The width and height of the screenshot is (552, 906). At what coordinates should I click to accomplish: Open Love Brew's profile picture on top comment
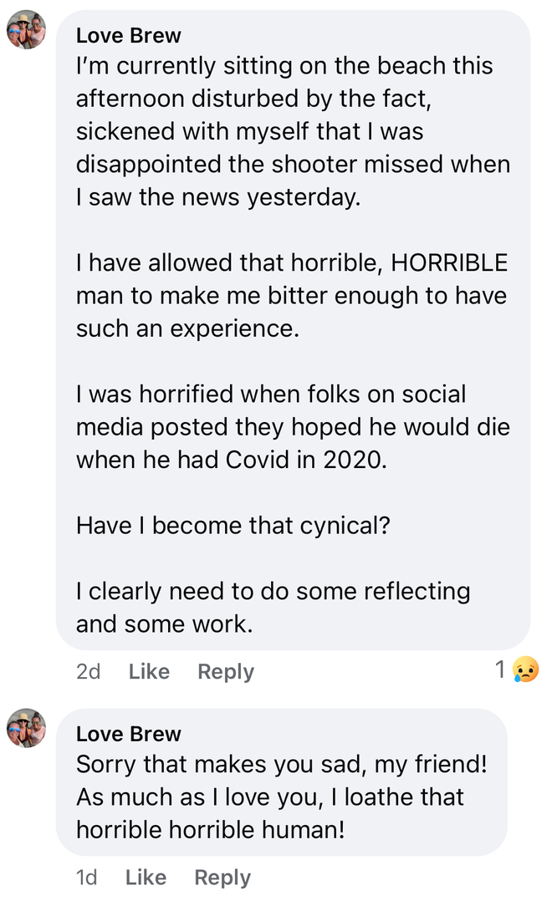[x=27, y=27]
